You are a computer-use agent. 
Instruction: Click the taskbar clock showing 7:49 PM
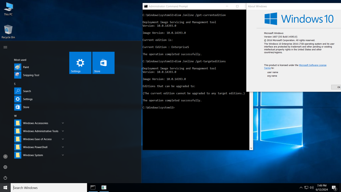322,187
